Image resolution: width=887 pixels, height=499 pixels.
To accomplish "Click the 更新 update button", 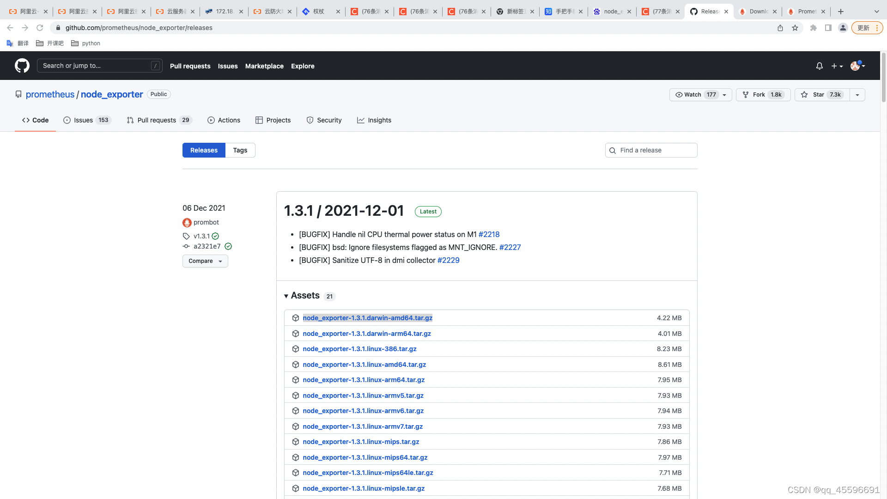I will tap(867, 28).
